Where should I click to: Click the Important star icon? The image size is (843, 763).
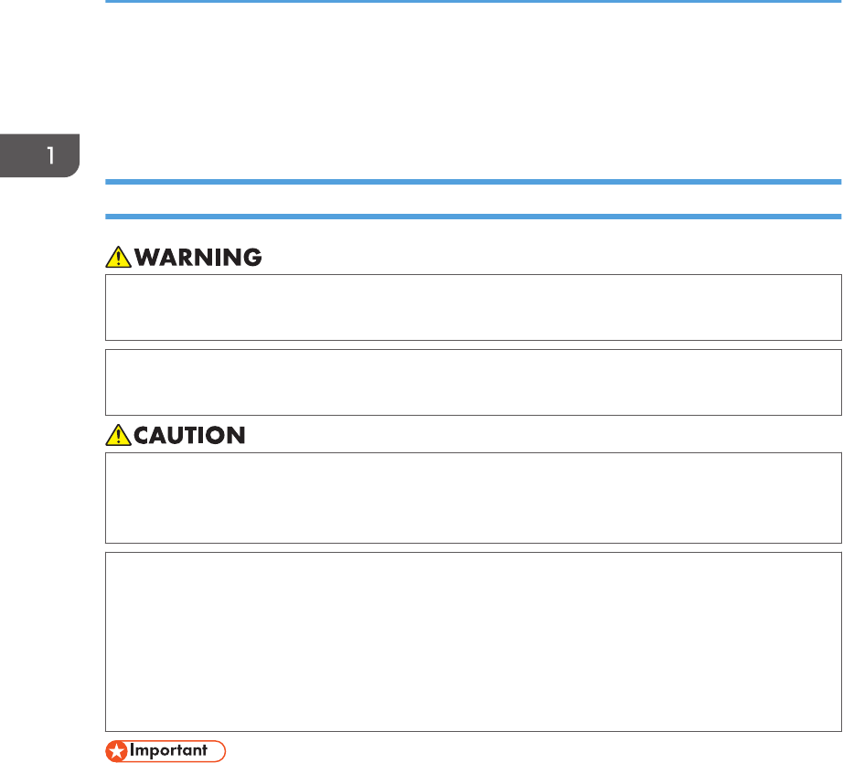tap(116, 751)
